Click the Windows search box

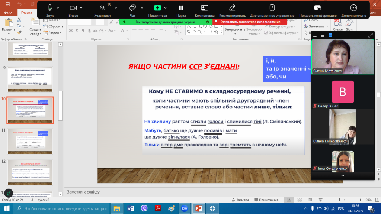point(62,208)
